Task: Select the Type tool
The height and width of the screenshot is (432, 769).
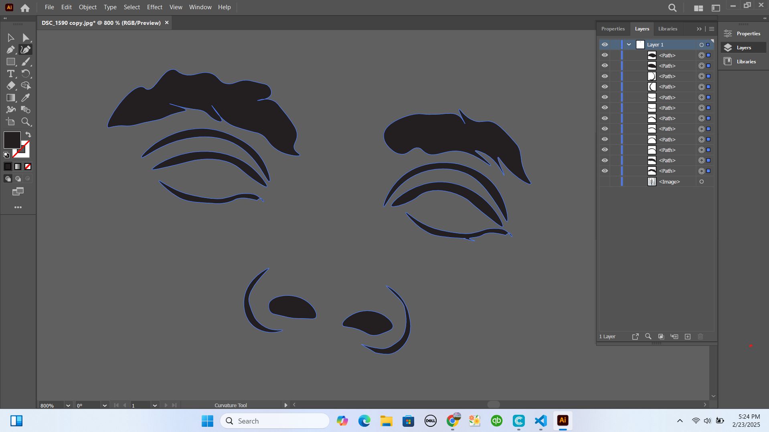Action: pos(11,74)
